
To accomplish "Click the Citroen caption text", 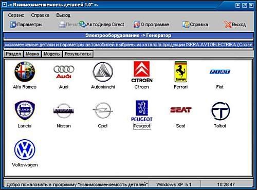I will point(142,87).
